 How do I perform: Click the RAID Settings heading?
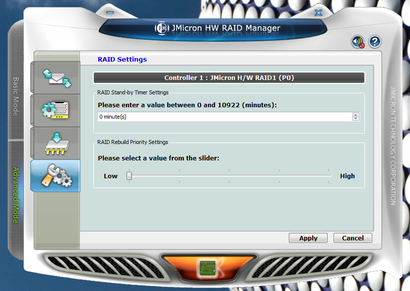point(122,60)
